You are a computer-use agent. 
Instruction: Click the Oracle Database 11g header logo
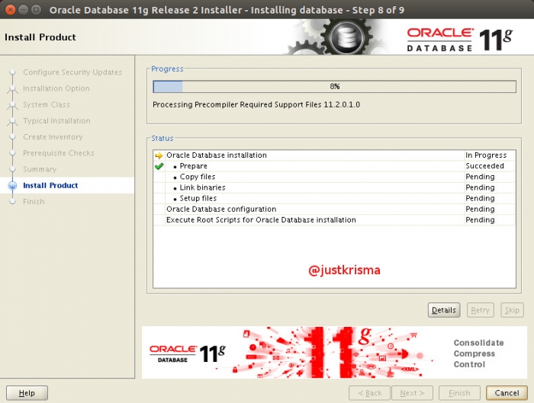pyautogui.click(x=459, y=40)
